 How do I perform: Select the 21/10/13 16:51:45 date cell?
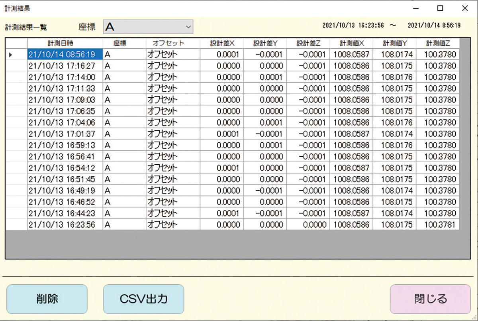pos(65,179)
